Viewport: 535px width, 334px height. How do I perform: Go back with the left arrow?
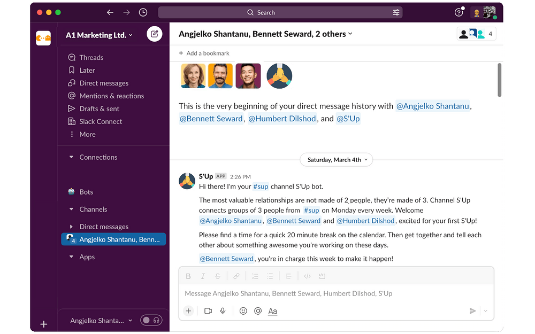[x=110, y=13]
